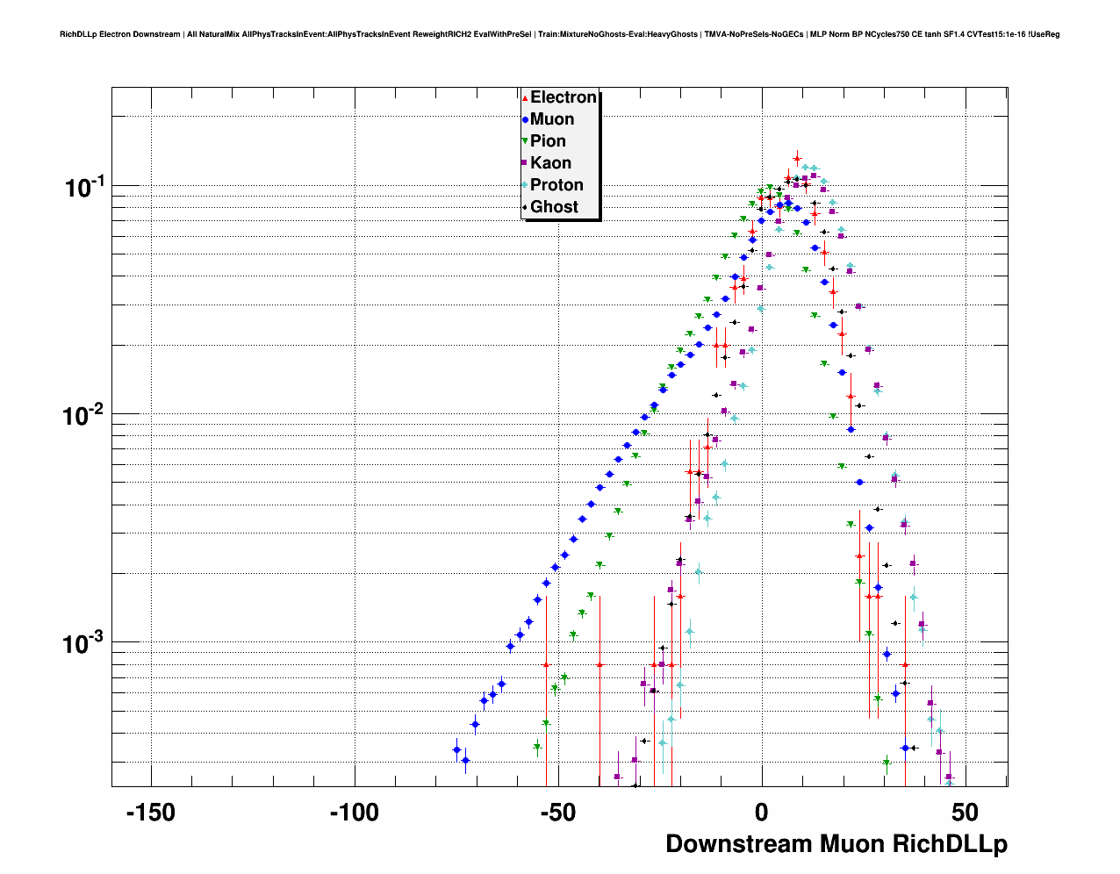Image resolution: width=1120 pixels, height=874 pixels.
Task: Click the purple Kaon square legend marker
Action: click(525, 163)
